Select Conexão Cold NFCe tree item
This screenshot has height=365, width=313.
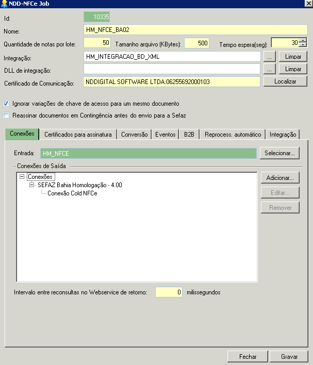[72, 193]
